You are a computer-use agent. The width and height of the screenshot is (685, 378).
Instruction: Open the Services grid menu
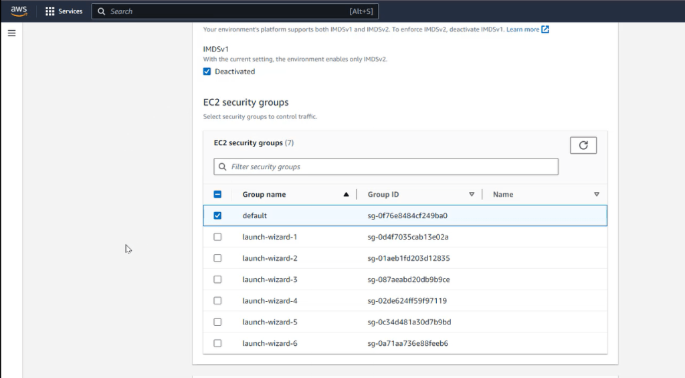click(50, 11)
